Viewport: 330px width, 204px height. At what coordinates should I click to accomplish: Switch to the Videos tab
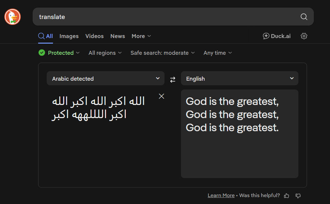point(94,36)
